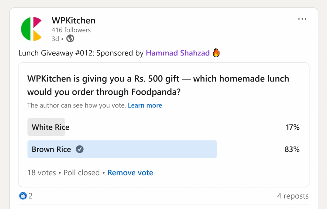327x209 pixels.
Task: Click the checkmark icon beside Brown Rice
Action: (x=80, y=149)
